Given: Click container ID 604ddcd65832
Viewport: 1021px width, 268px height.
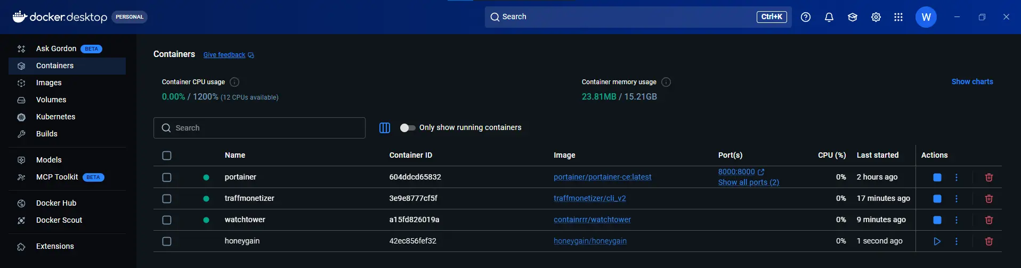Looking at the screenshot, I should pos(415,177).
